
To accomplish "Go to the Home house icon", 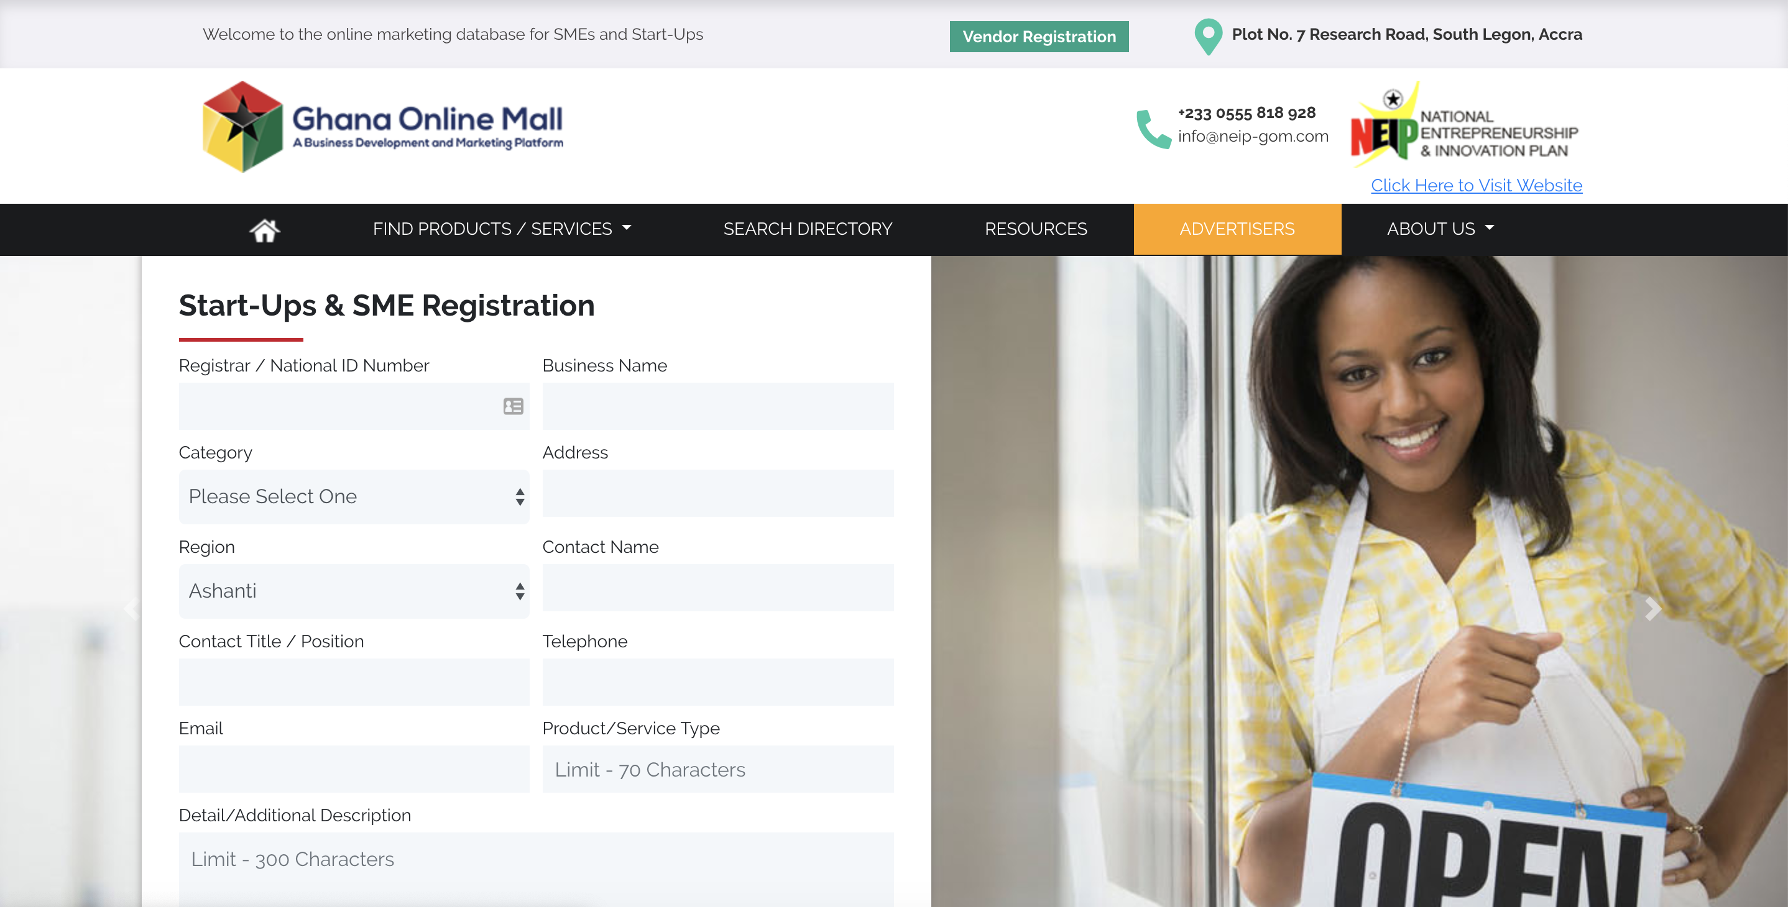I will pyautogui.click(x=264, y=229).
